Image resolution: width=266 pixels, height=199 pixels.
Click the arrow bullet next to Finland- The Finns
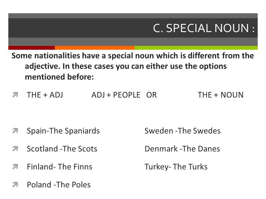pyautogui.click(x=15, y=167)
